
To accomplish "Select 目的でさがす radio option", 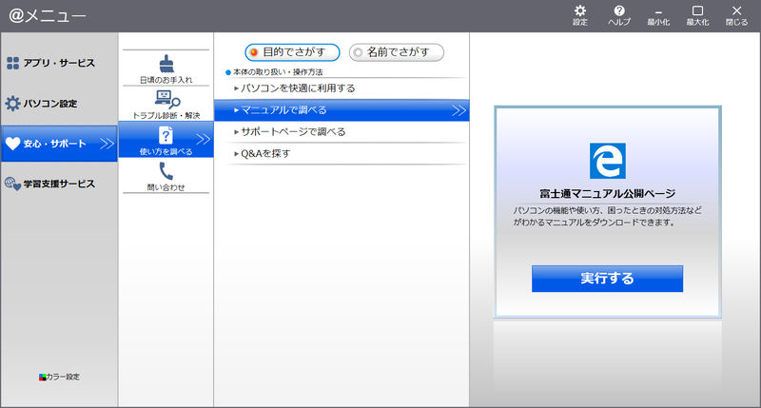I will point(292,52).
